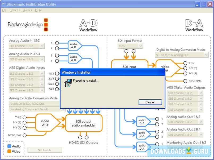Open the Devices menu
Image resolution: width=214 pixels, height=160 pixels.
click(x=15, y=10)
